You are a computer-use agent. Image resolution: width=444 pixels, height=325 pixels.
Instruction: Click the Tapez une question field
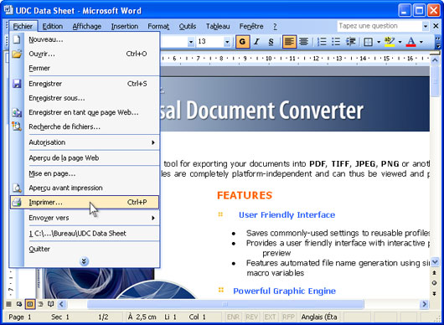click(379, 26)
